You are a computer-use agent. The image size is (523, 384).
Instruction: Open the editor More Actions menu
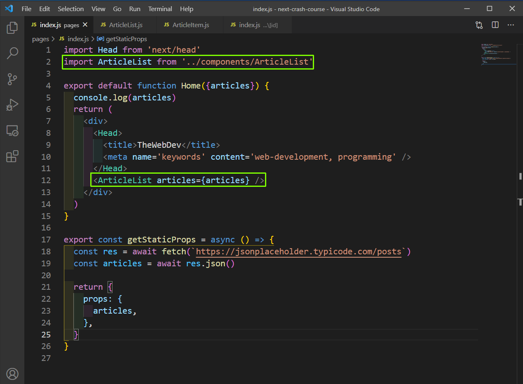pyautogui.click(x=511, y=25)
